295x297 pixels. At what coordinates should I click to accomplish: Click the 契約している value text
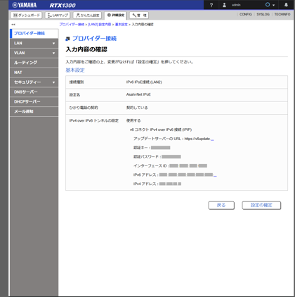coord(137,108)
